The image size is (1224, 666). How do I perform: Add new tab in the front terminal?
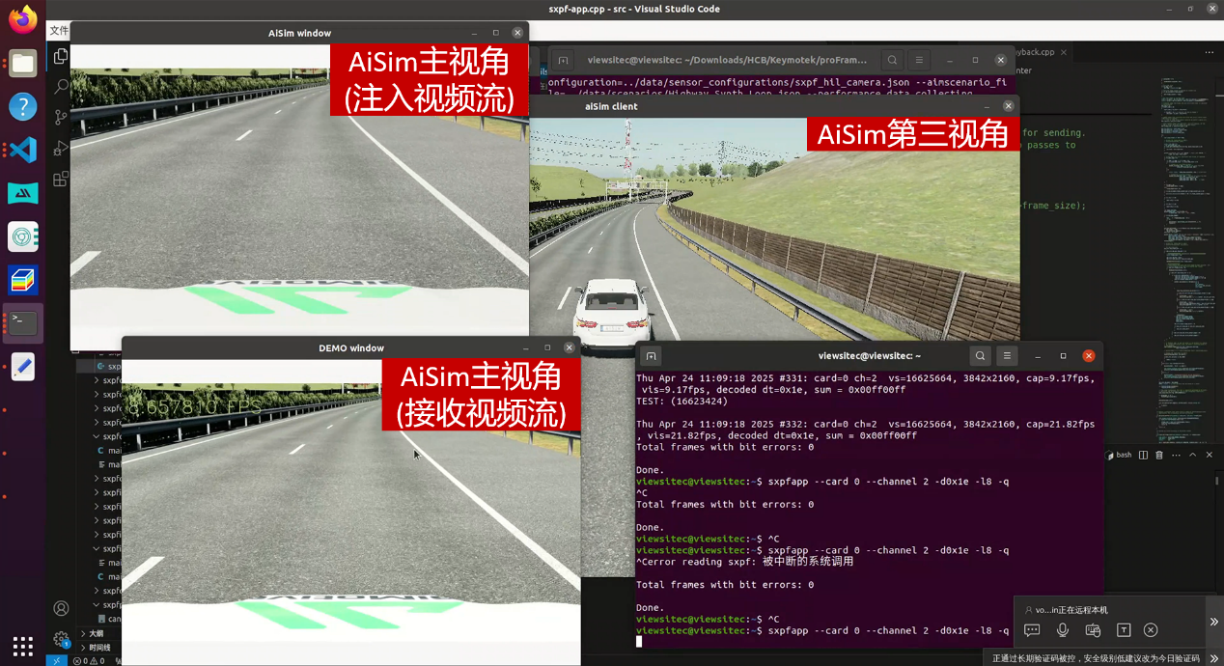[x=652, y=355]
